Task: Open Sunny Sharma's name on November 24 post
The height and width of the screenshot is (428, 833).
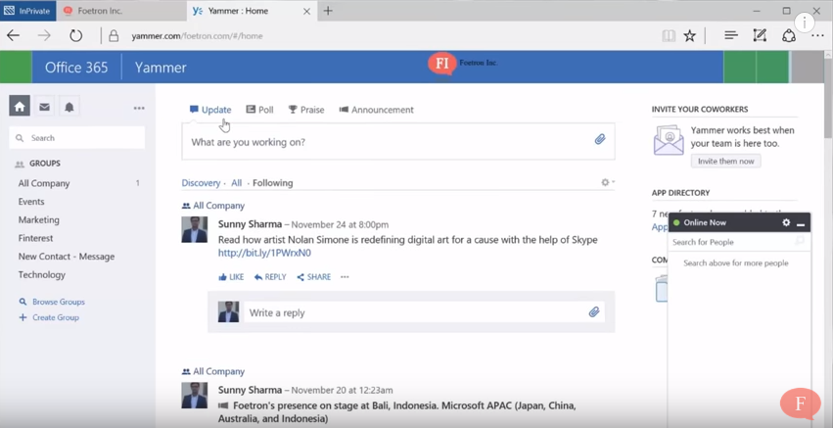Action: (250, 224)
